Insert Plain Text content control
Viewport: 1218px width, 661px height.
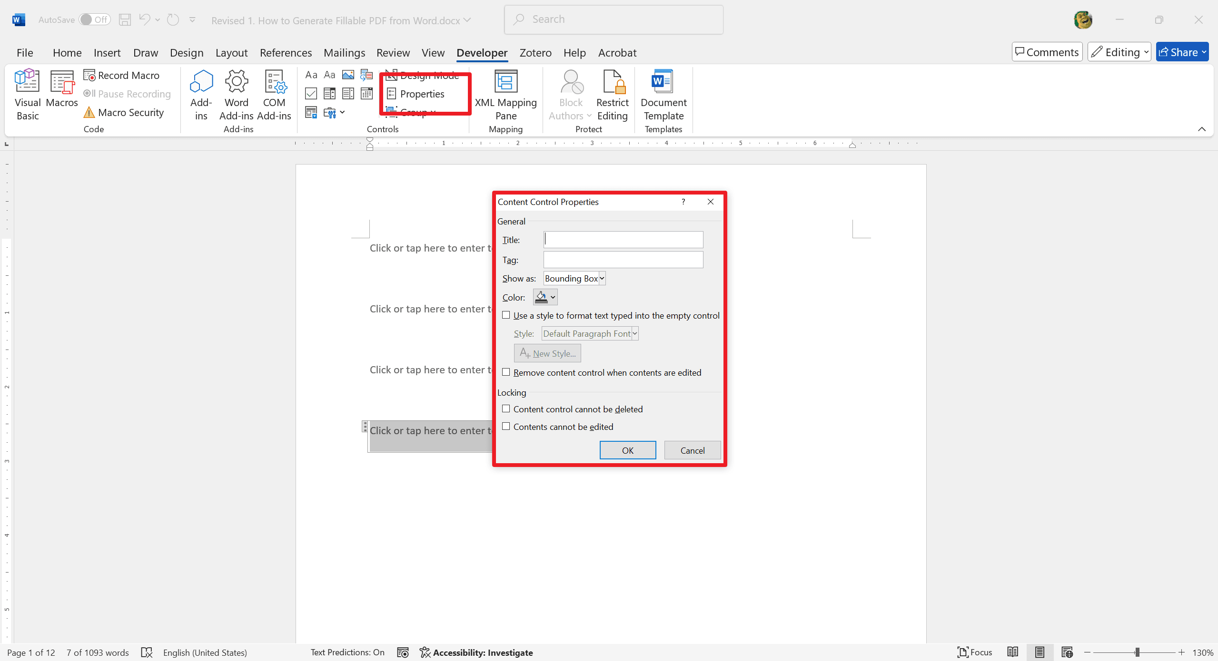[329, 75]
